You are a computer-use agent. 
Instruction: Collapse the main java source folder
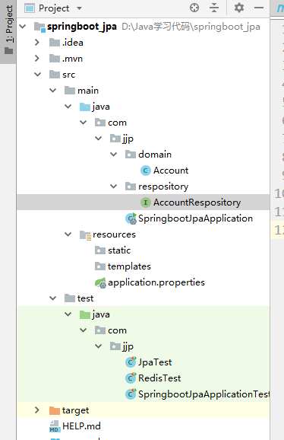coord(68,107)
